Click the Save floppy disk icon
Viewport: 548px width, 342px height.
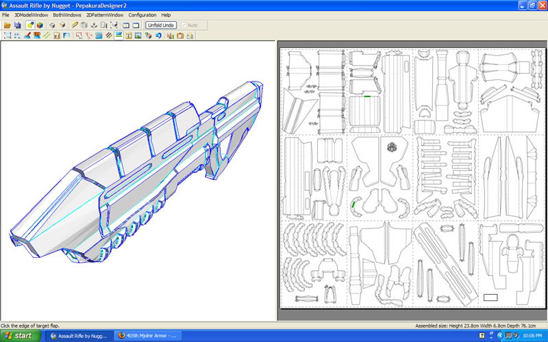(17, 25)
